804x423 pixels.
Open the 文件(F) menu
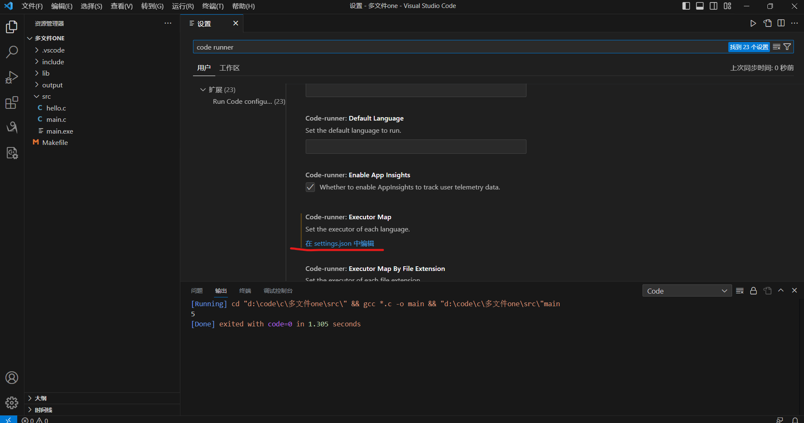tap(32, 6)
